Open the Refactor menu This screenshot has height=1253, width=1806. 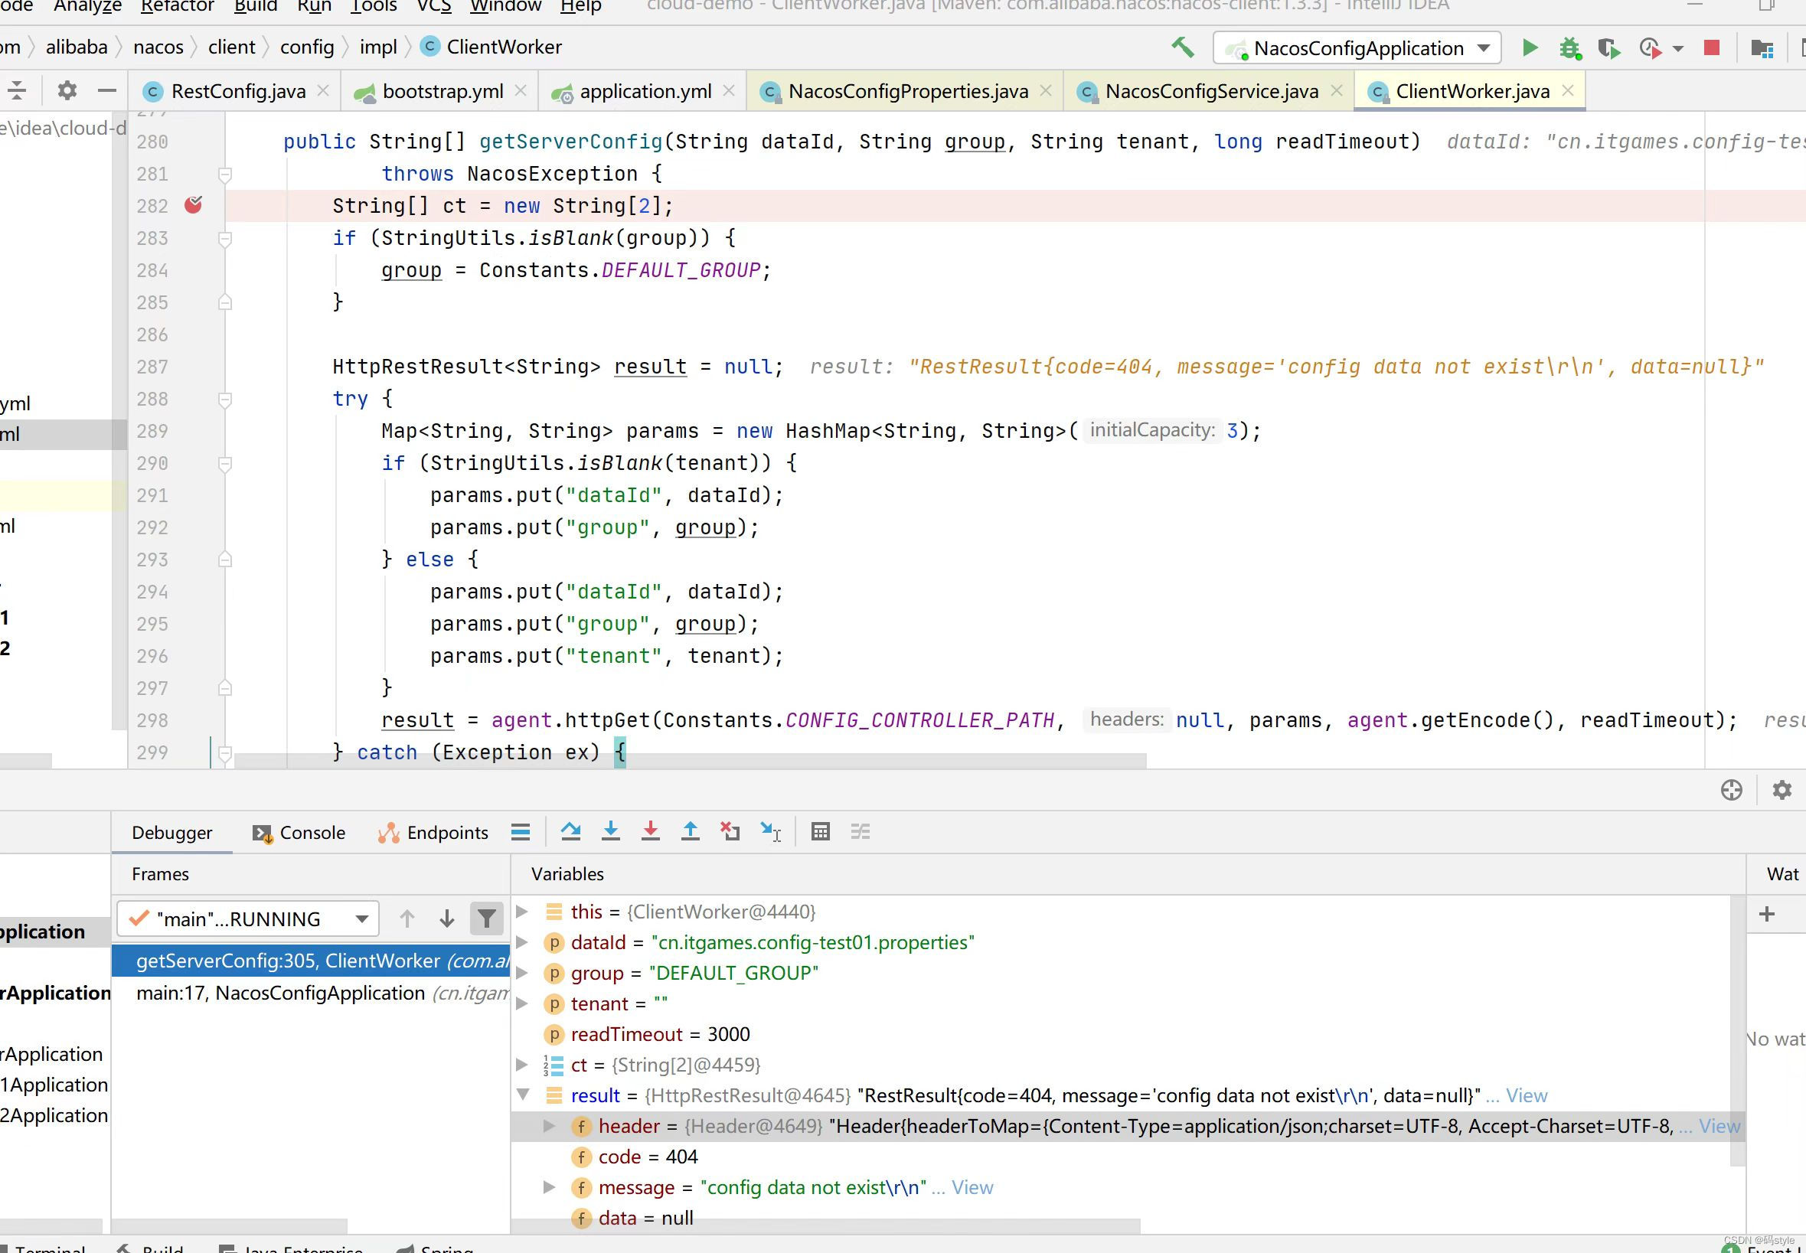tap(178, 6)
